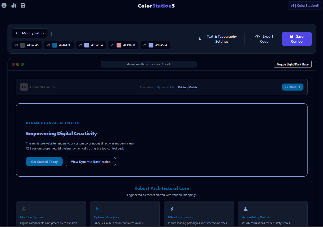Click the Modular System cubes icon
Viewport: 323px width, 227px height.
[x=24, y=209]
